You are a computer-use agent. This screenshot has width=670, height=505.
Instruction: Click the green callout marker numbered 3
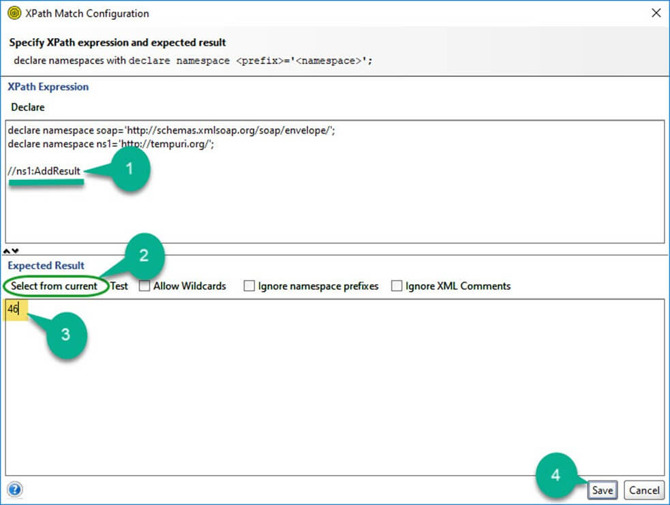coord(65,335)
